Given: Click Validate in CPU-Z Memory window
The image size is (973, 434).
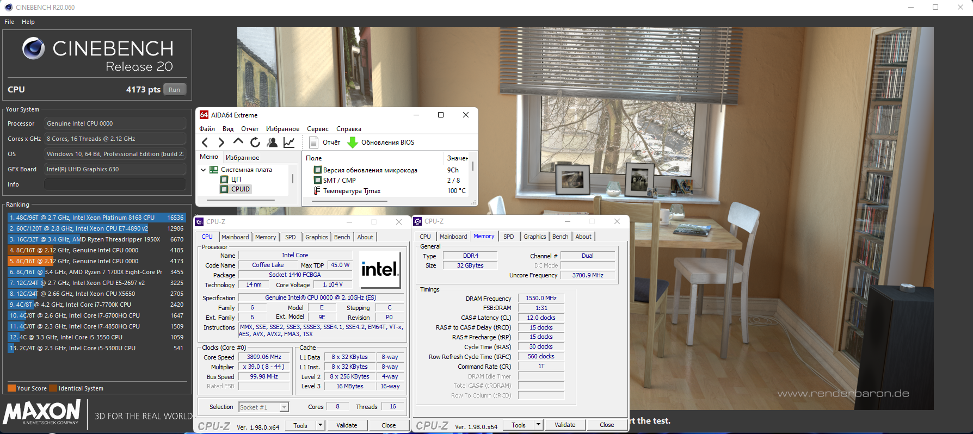Looking at the screenshot, I should (x=565, y=425).
